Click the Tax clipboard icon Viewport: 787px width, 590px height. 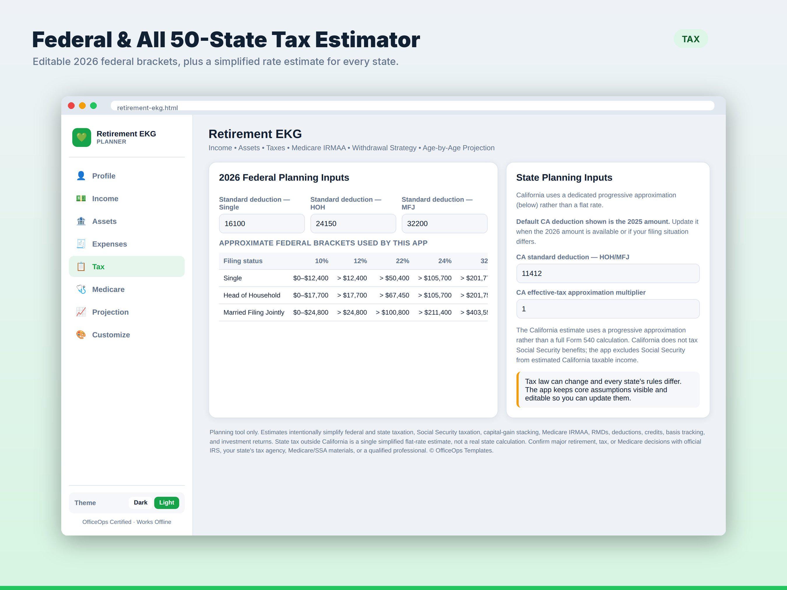coord(81,267)
